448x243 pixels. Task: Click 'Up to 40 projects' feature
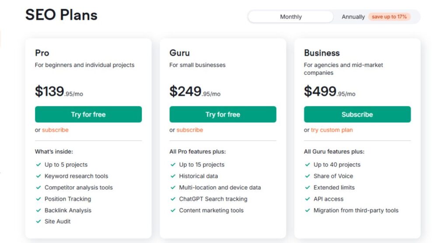337,165
